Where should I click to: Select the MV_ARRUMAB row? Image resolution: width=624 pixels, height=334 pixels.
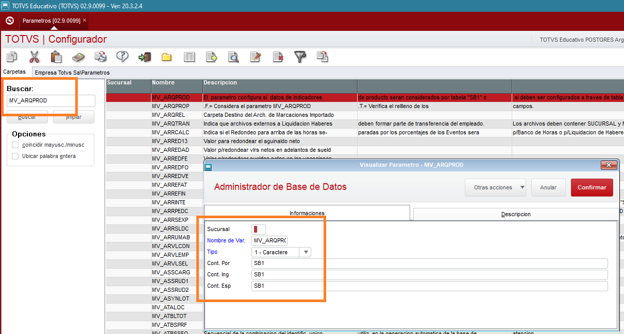pos(155,237)
